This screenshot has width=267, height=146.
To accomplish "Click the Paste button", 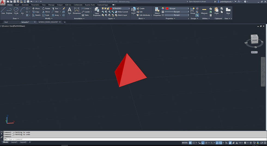I will [x=216, y=11].
